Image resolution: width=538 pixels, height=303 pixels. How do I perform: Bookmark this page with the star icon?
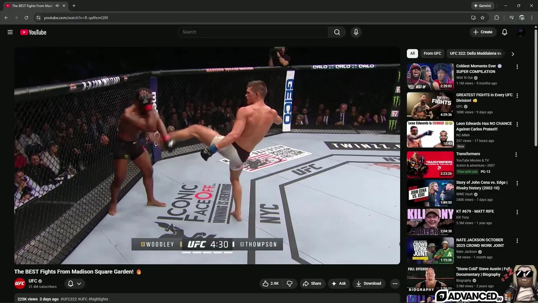click(483, 18)
